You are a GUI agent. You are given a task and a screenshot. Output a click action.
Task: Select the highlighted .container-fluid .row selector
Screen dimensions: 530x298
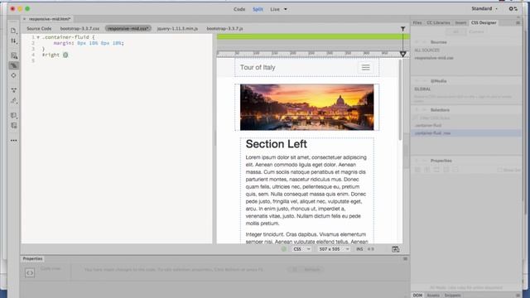click(x=466, y=133)
